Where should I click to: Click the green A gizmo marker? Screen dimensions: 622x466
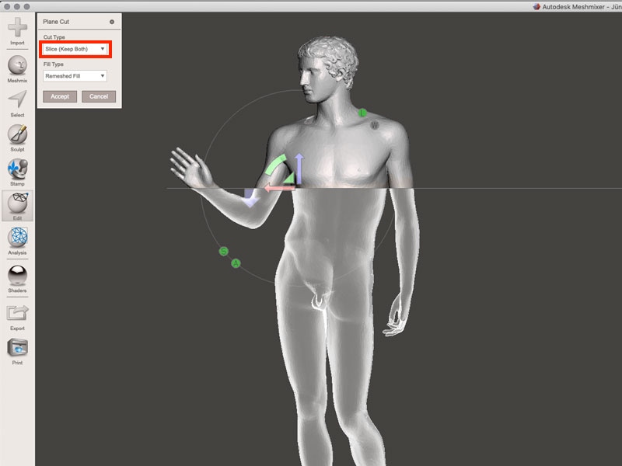coord(236,263)
